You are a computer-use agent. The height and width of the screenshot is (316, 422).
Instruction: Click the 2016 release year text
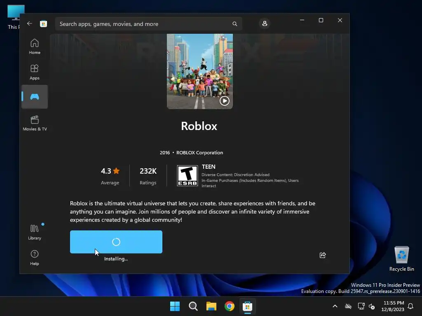pos(165,153)
